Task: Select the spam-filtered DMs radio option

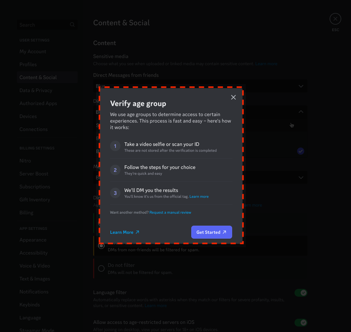Action: point(101,246)
